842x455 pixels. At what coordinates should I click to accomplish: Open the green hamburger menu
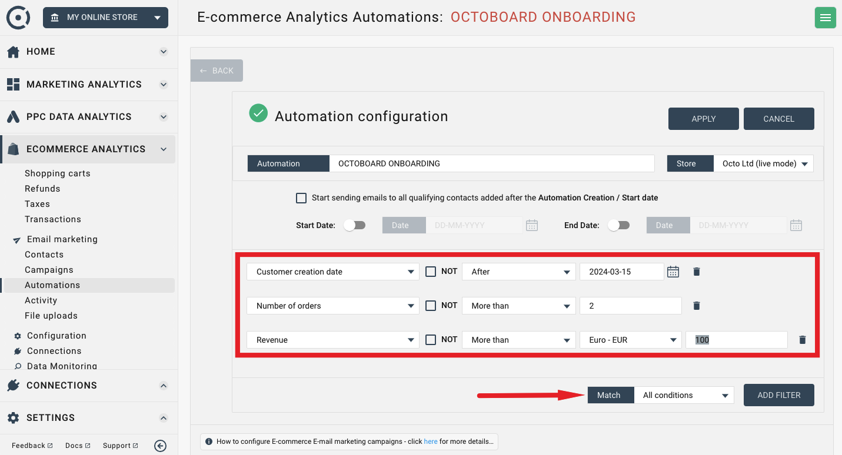[x=825, y=18]
